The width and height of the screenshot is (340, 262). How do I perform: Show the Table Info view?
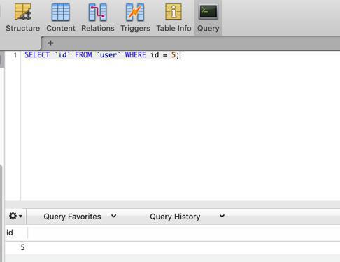coord(173,17)
